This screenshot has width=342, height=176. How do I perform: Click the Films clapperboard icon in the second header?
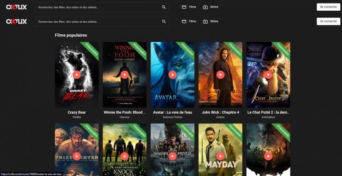tap(184, 22)
